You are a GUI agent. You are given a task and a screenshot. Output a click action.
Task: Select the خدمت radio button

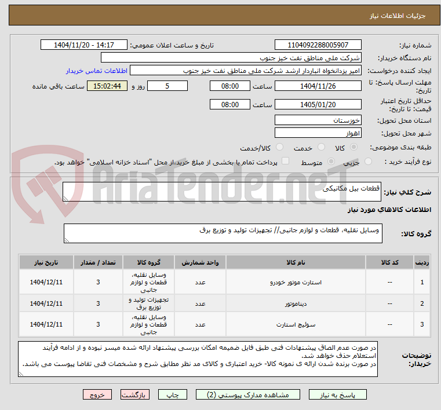tap(321, 147)
